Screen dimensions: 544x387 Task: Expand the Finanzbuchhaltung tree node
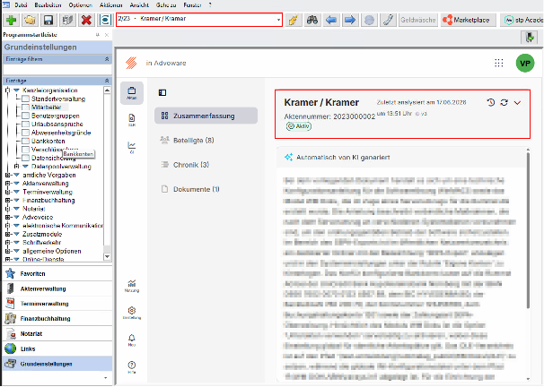(8, 201)
